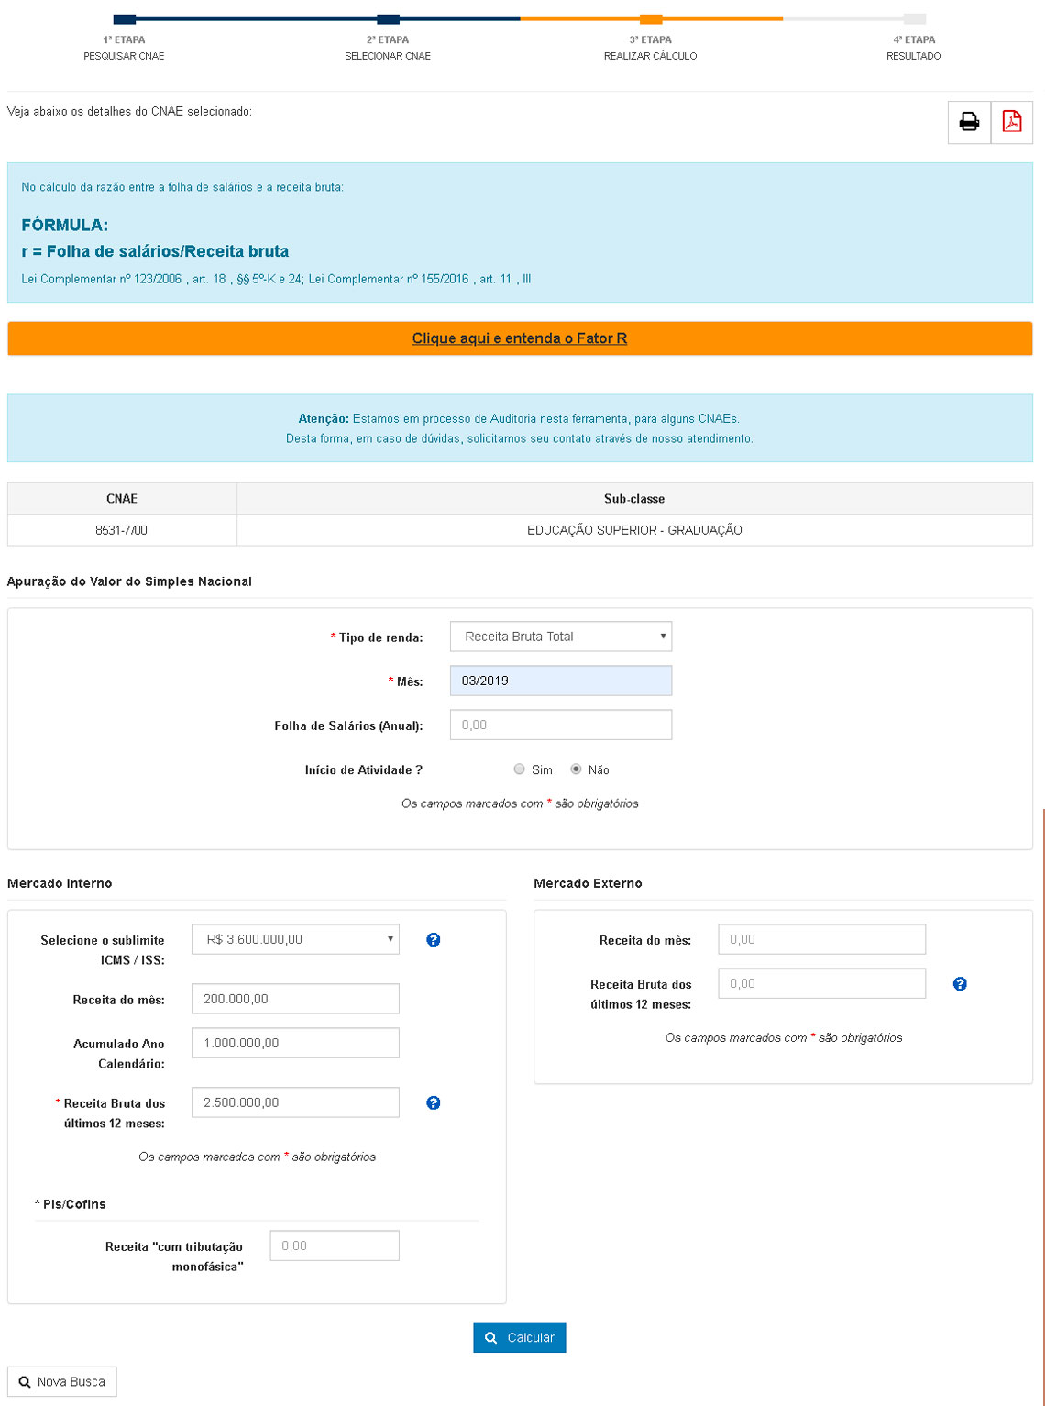The width and height of the screenshot is (1045, 1406).
Task: Export page with the PDF icon
Action: (x=1012, y=122)
